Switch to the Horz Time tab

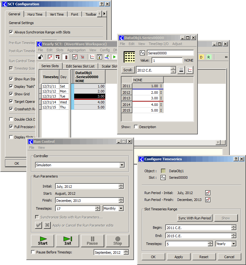point(35,14)
